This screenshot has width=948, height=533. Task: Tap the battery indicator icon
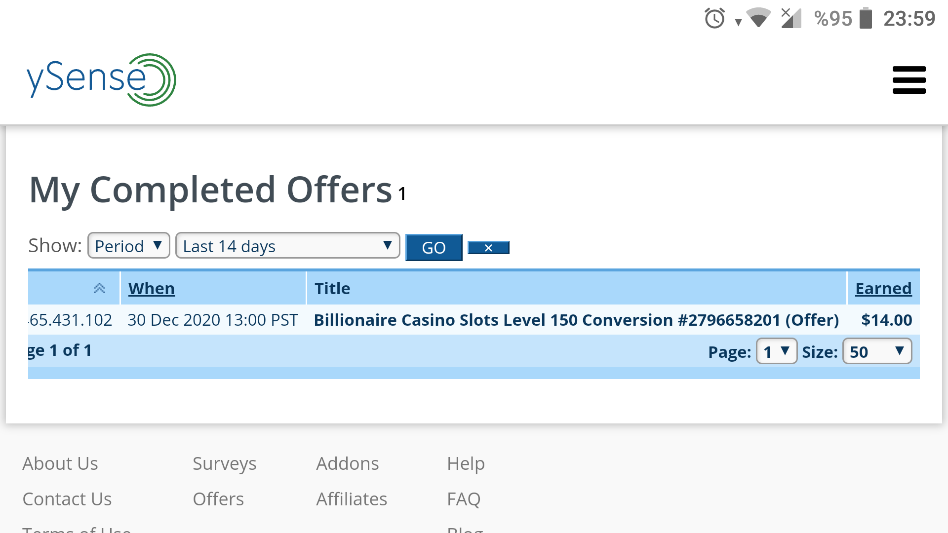coord(866,19)
